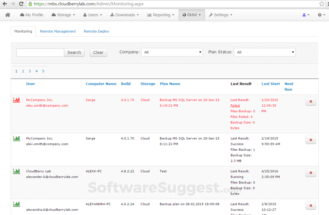The image size is (329, 215).
Task: Open the Company filter dropdown
Action: point(172,52)
